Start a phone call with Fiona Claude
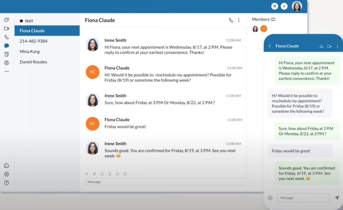This screenshot has height=210, width=343. click(x=231, y=20)
